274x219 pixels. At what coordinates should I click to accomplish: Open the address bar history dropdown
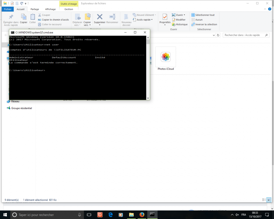214,35
